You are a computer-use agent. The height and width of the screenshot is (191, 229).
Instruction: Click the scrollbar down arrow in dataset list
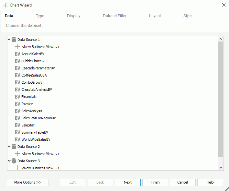[x=221, y=168]
